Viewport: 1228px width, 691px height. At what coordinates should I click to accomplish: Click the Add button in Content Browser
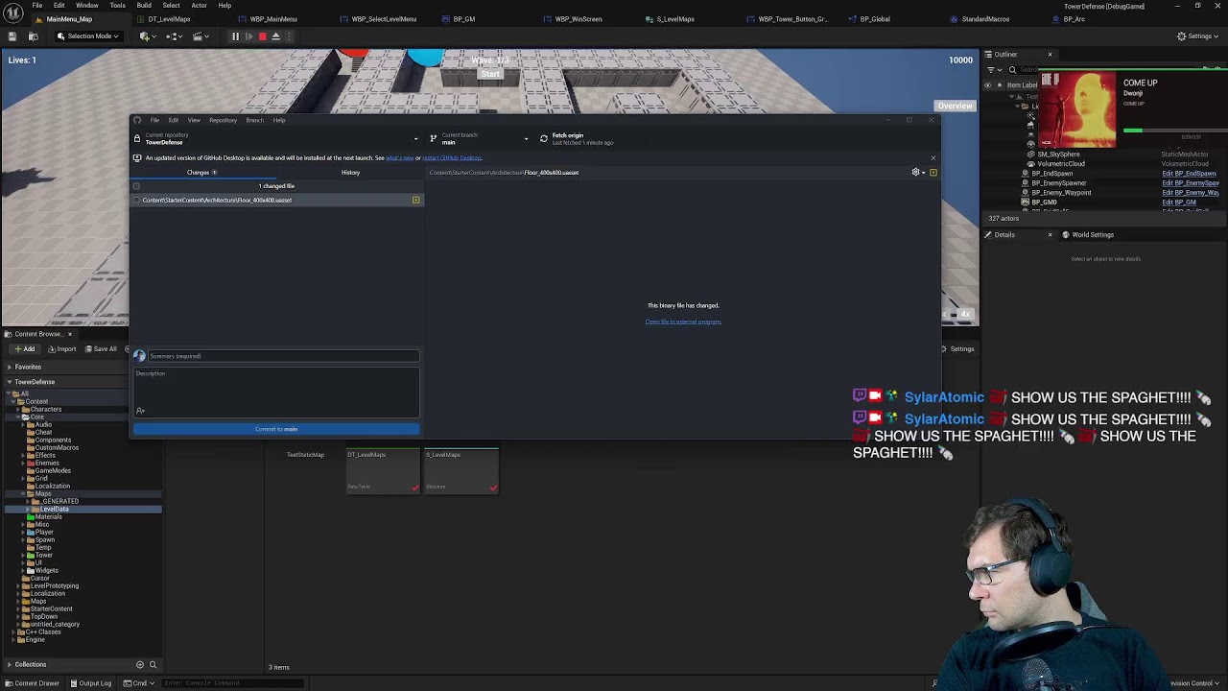pos(24,349)
